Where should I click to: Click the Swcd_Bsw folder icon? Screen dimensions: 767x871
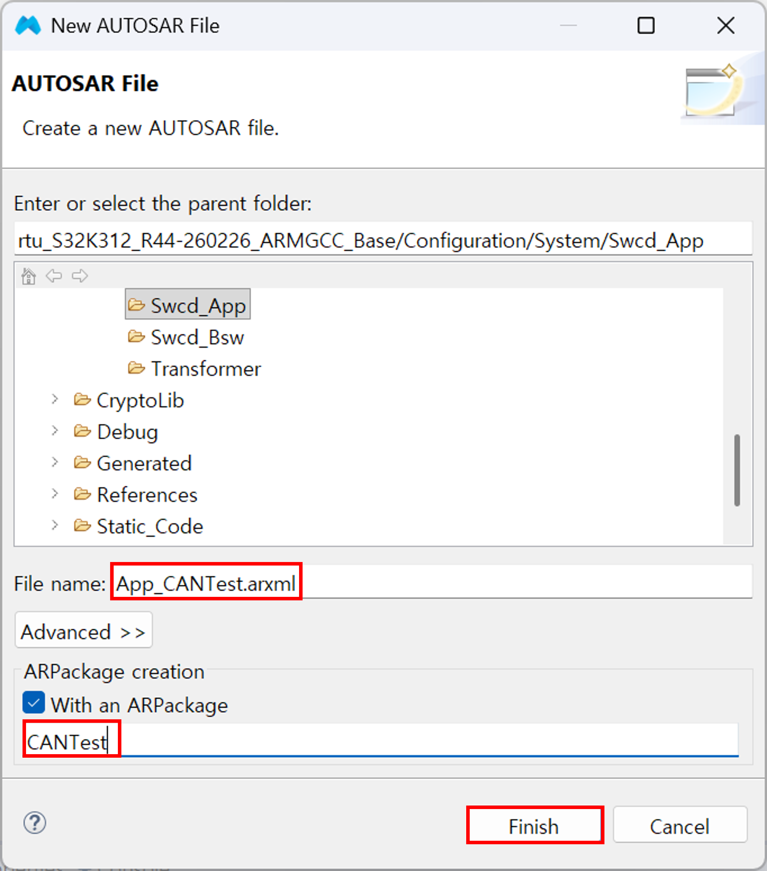tap(137, 337)
